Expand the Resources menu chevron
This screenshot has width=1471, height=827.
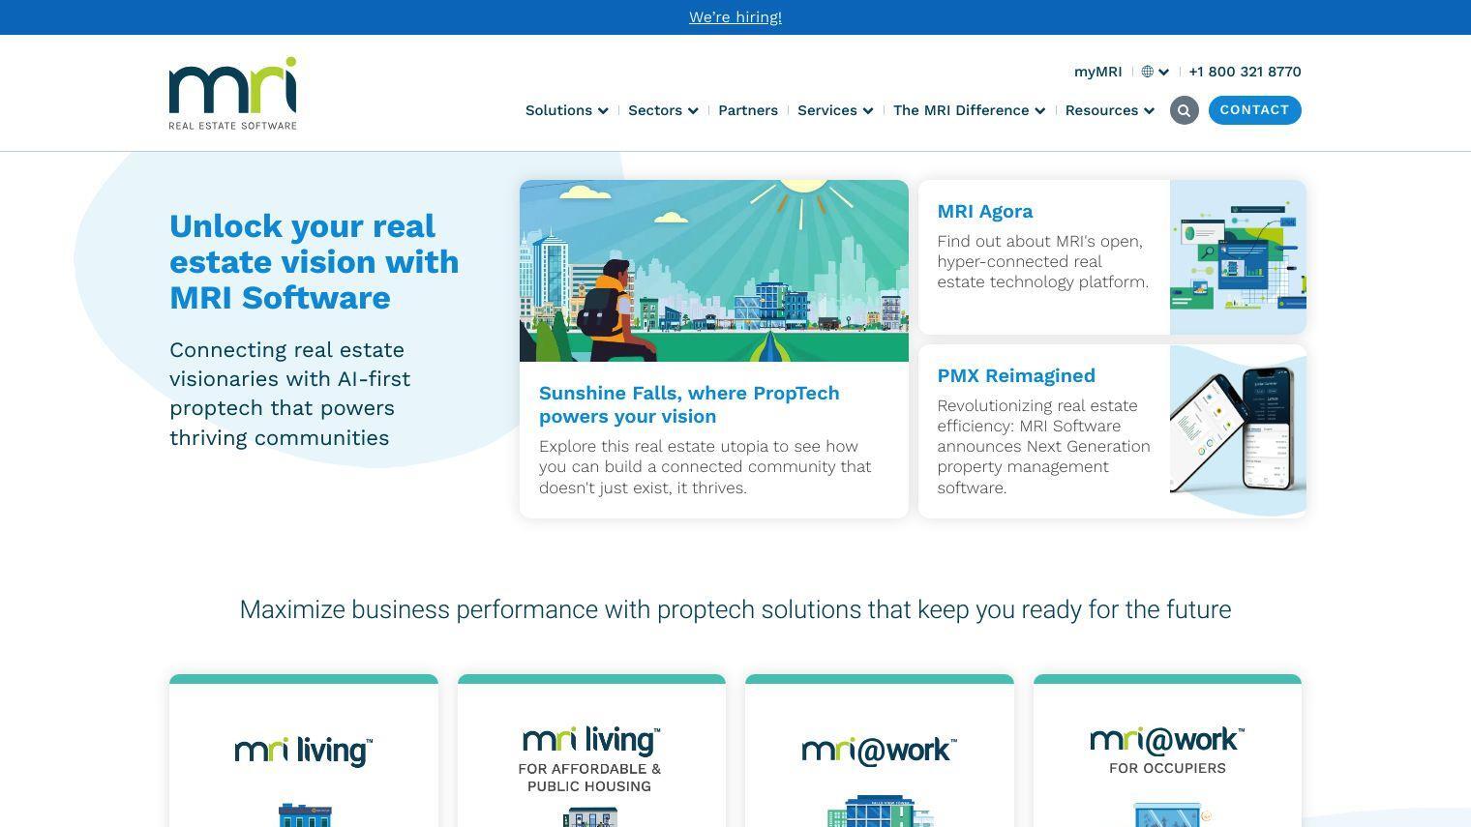1149,111
